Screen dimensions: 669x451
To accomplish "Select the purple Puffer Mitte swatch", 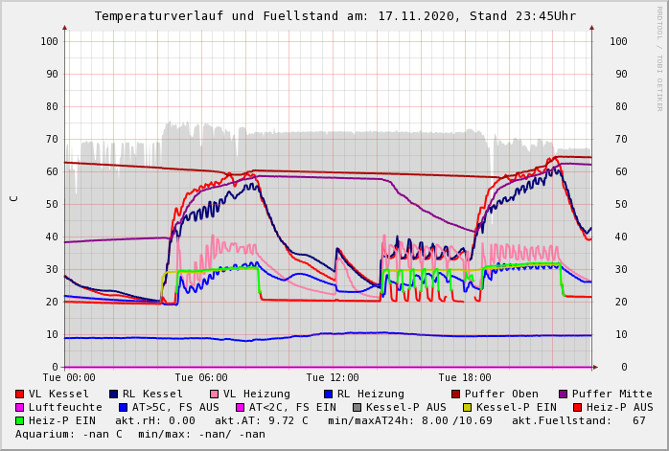I will tap(564, 394).
